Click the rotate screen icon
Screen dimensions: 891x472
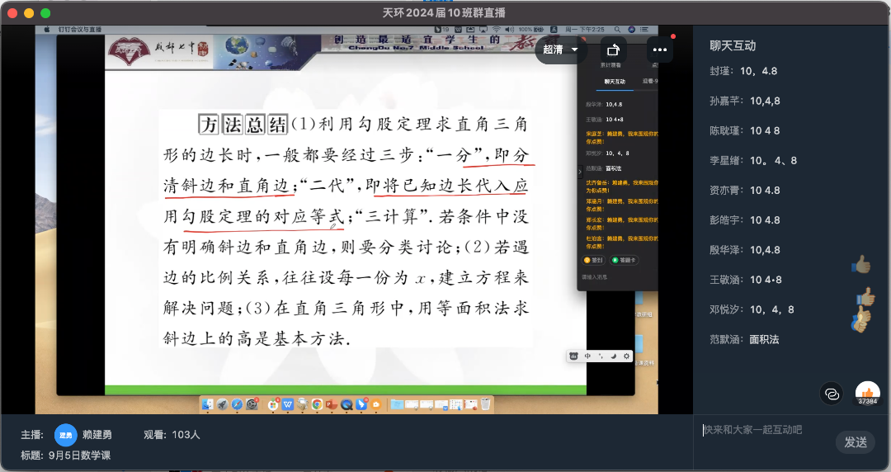(x=613, y=50)
